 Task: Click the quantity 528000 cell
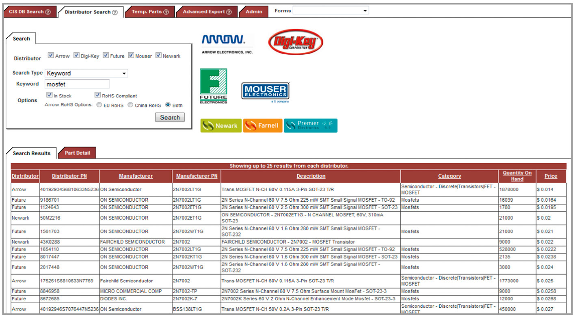(x=517, y=249)
